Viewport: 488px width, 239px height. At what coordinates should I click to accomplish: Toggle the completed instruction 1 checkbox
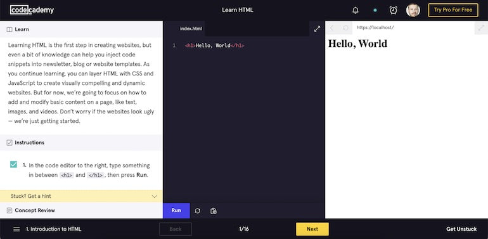(13, 164)
